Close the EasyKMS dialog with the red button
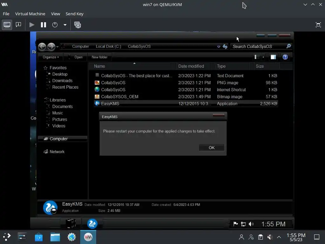 point(218,115)
